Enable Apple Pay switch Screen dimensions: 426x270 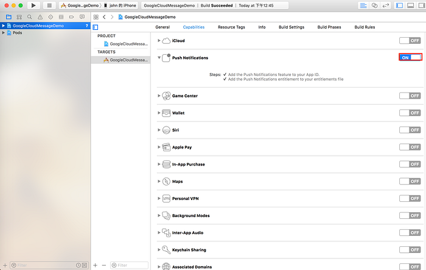click(x=410, y=147)
